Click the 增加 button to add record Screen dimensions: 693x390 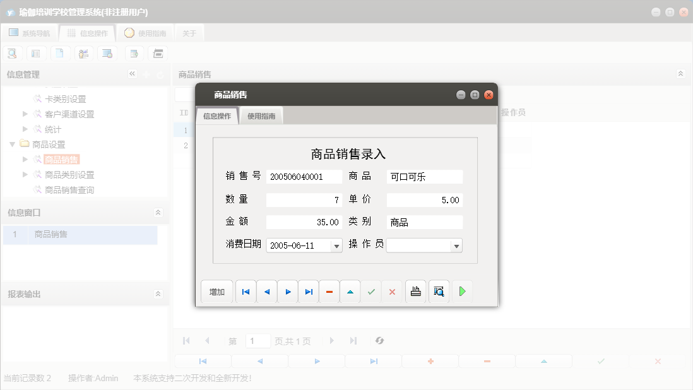tap(216, 291)
